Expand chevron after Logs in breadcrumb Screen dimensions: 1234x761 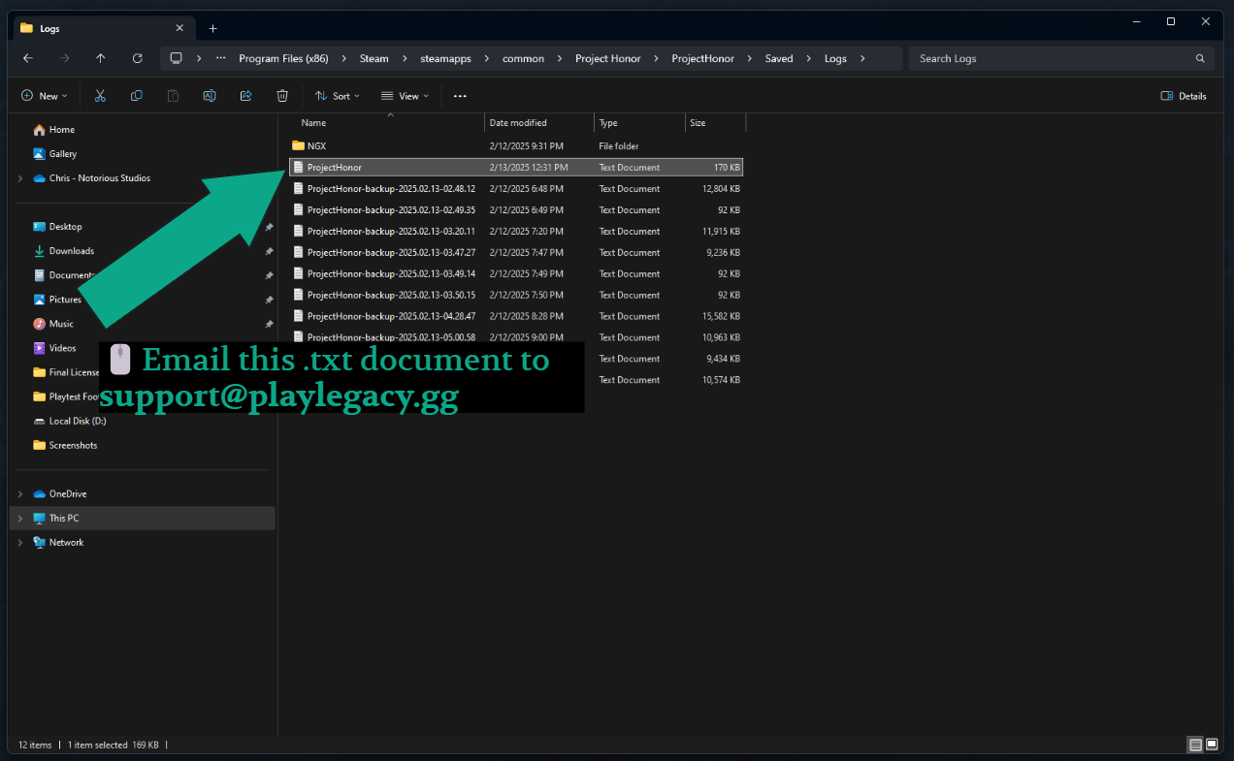point(862,58)
